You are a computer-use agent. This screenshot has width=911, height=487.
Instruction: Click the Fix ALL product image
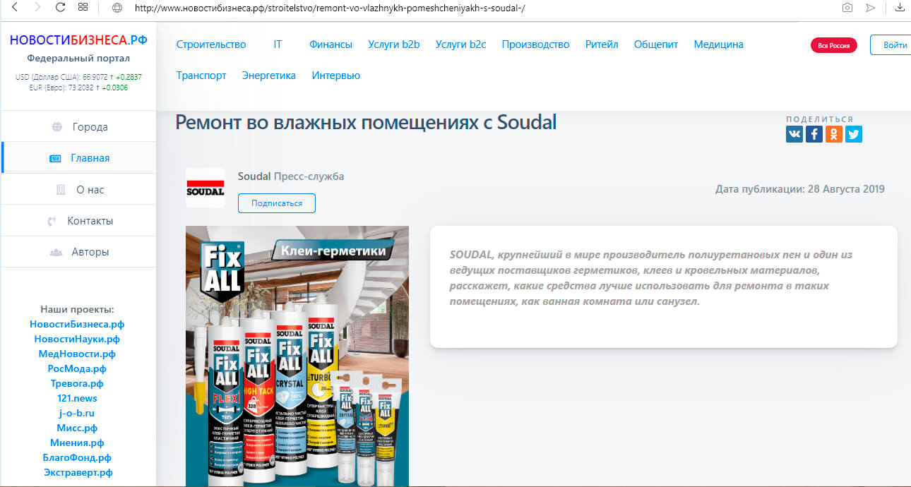coord(297,356)
